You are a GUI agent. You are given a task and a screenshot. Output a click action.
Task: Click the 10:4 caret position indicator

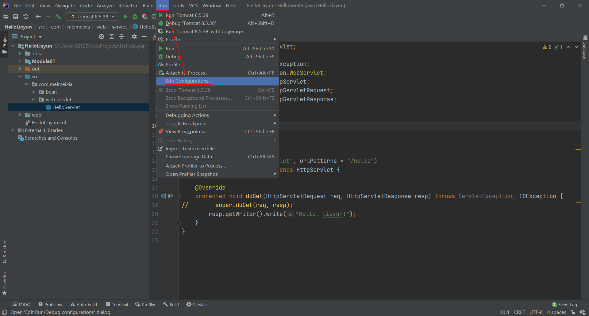(504, 312)
